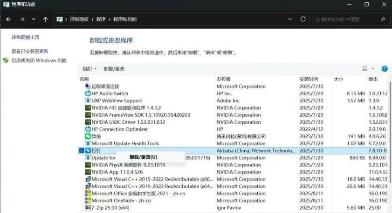Click the HP Audio Switch icon

[88, 93]
